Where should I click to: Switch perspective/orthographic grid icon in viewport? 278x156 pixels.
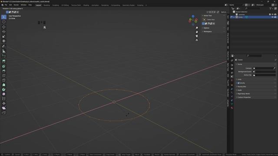pos(197,40)
